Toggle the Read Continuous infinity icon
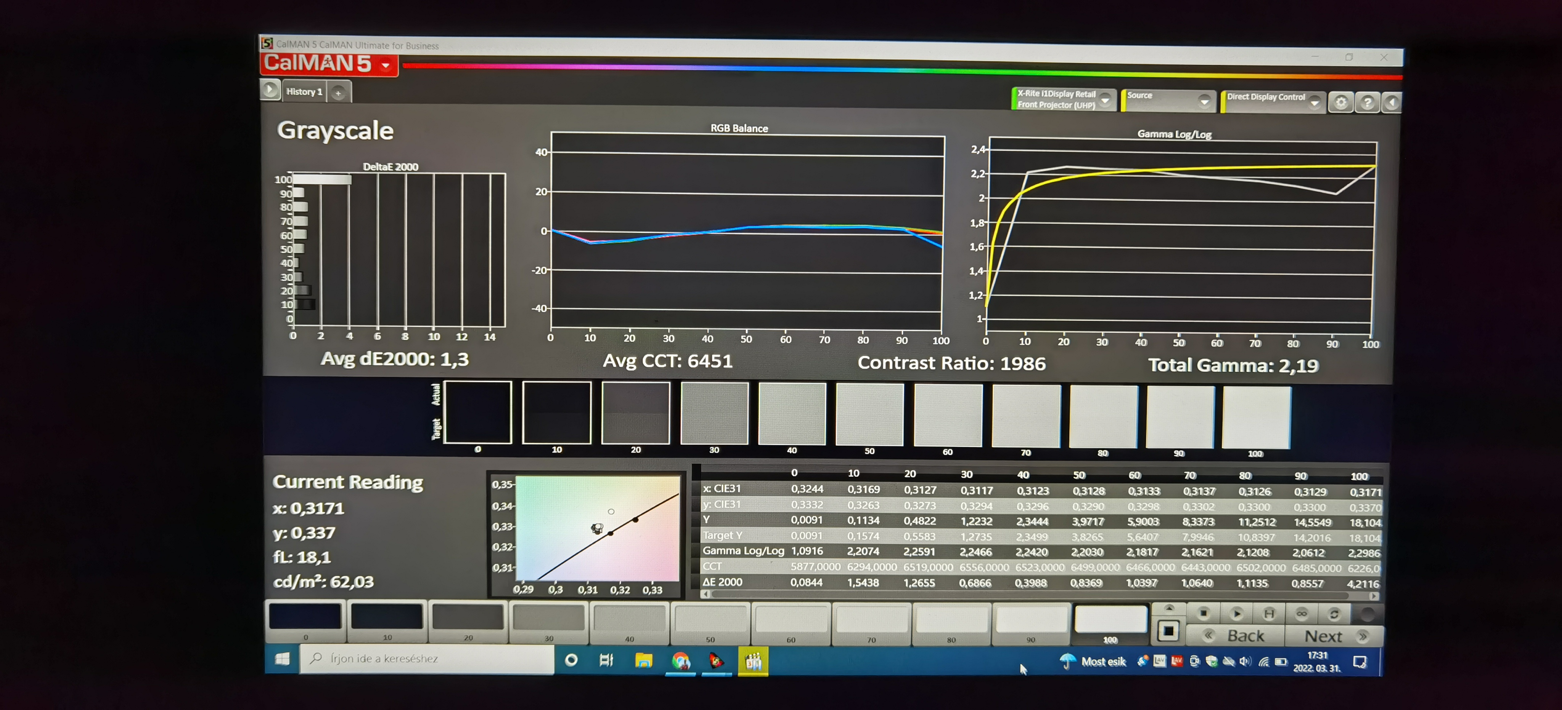This screenshot has width=1562, height=710. pos(1301,614)
